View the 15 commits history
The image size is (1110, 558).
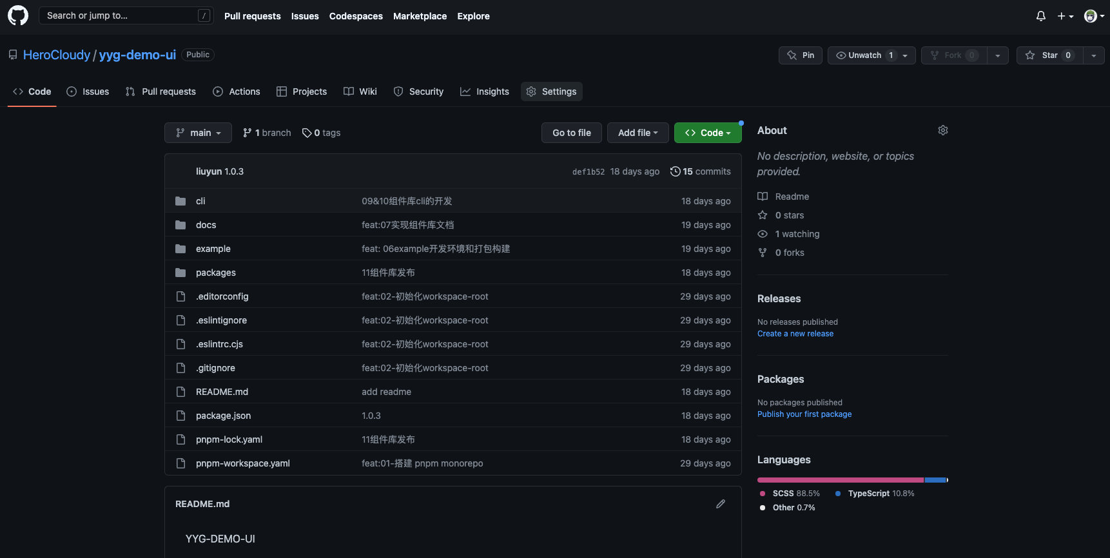701,171
